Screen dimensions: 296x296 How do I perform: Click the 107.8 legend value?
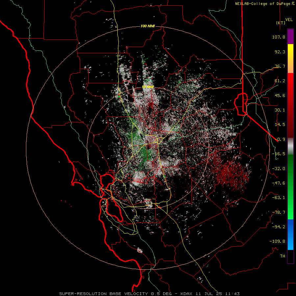279,37
